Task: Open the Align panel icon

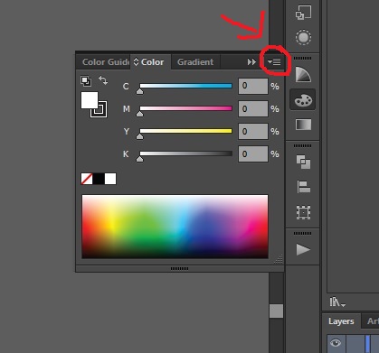Action: (x=304, y=187)
